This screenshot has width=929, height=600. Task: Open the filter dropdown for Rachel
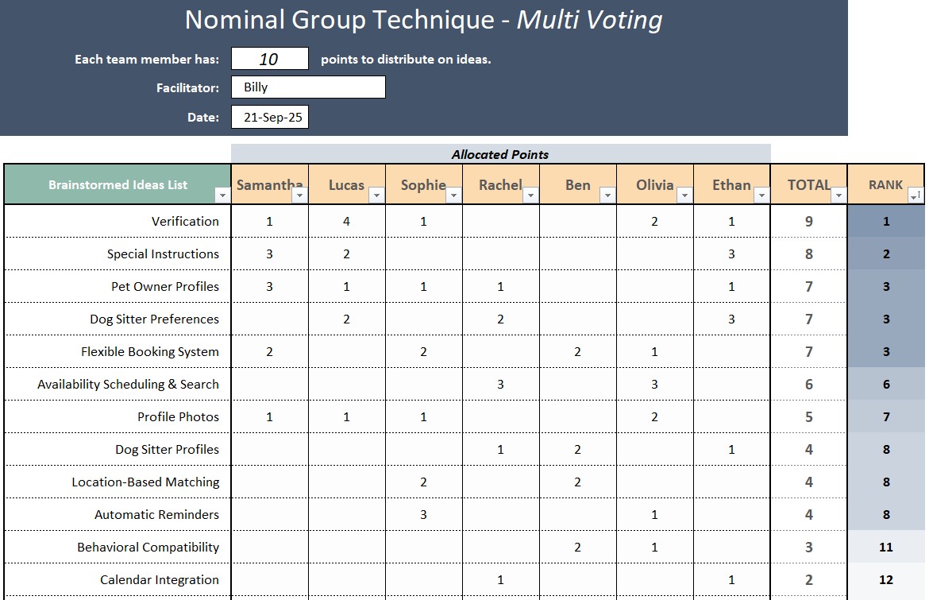[530, 195]
